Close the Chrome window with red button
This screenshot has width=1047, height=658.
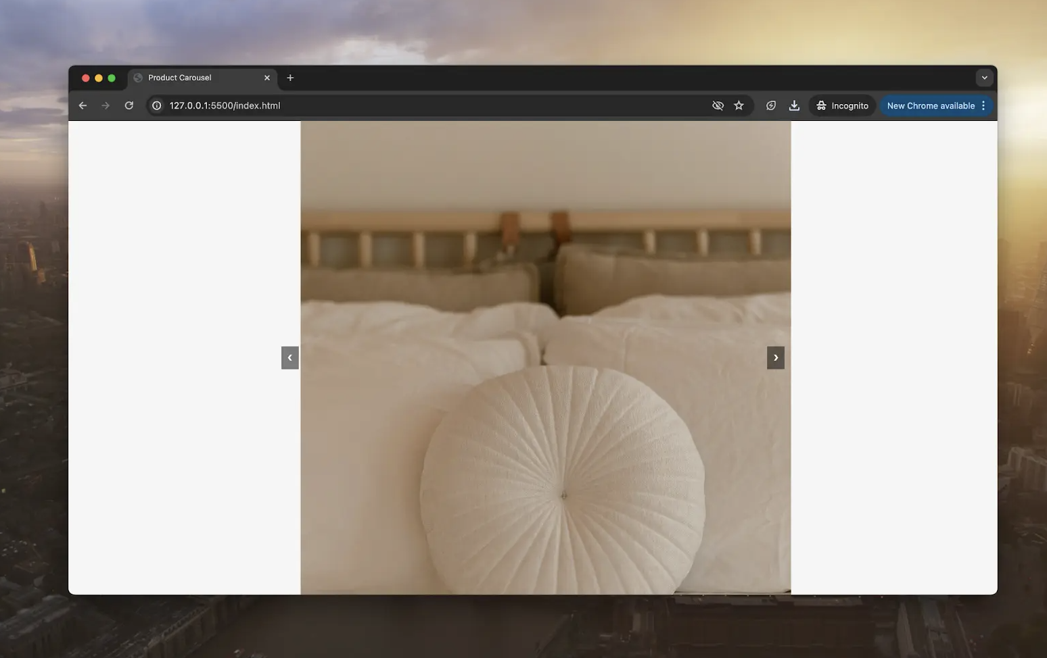pos(86,78)
